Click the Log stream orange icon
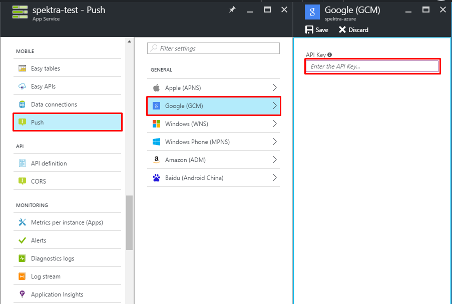 (x=22, y=276)
